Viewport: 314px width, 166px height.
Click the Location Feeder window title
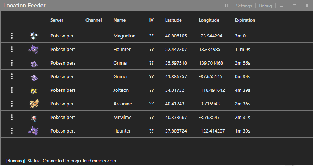(24, 6)
